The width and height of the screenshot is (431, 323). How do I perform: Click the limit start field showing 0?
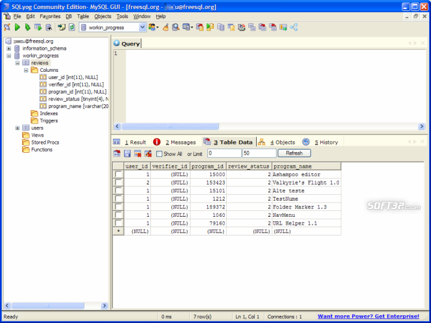(224, 153)
